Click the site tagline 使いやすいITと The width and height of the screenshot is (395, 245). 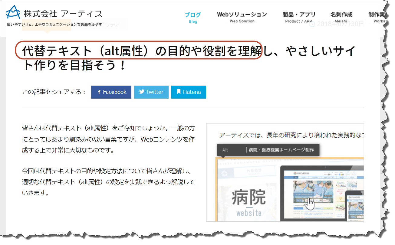(54, 24)
